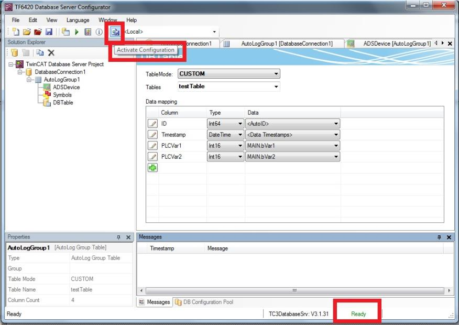
Task: Edit the PLCVar2 column using its pencil icon
Action: [152, 157]
